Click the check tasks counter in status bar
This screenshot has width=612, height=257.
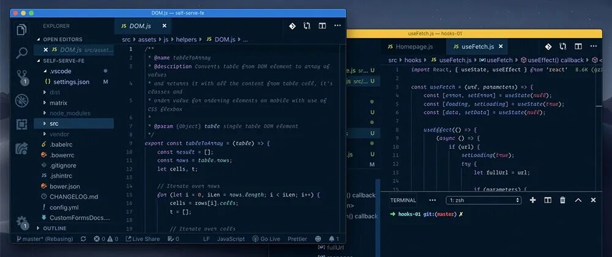pos(173,239)
